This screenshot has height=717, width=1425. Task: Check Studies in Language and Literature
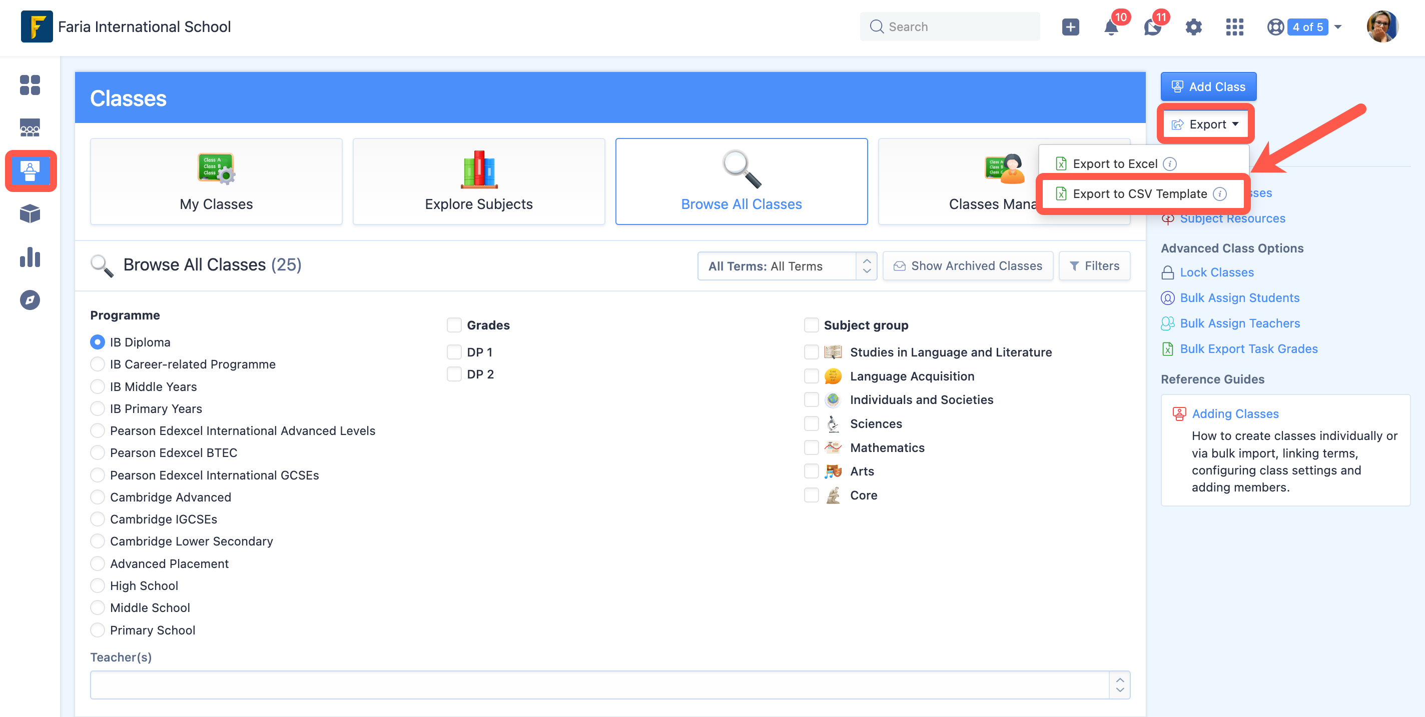click(811, 352)
